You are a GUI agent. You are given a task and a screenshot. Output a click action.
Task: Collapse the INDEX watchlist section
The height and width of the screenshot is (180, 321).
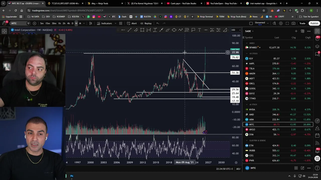click(x=247, y=43)
